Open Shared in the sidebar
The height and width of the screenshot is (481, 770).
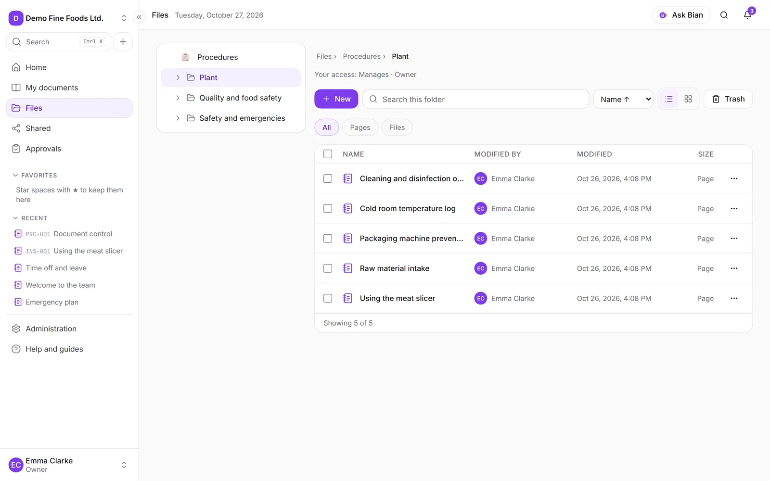click(x=69, y=128)
